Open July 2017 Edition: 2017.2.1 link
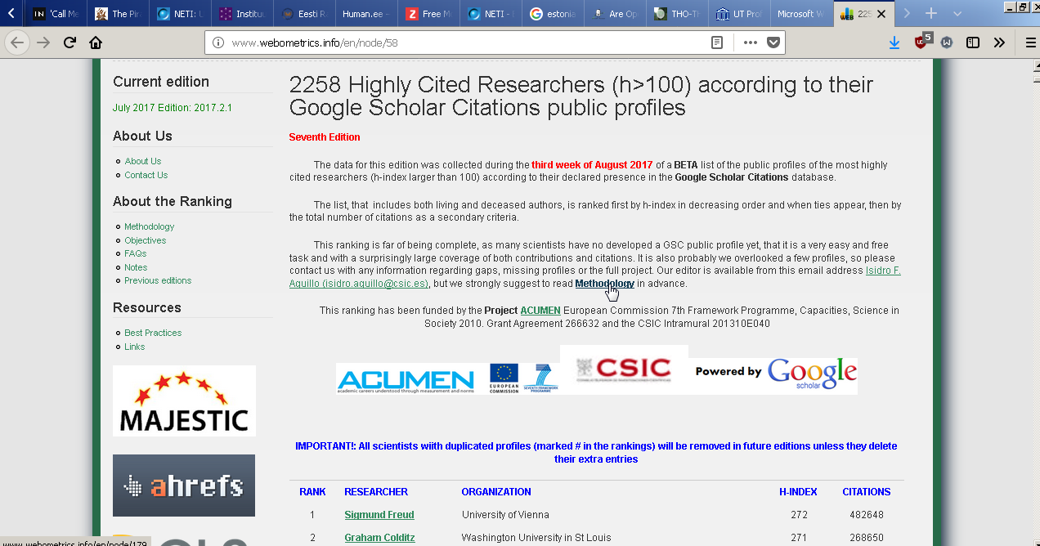 coord(173,108)
